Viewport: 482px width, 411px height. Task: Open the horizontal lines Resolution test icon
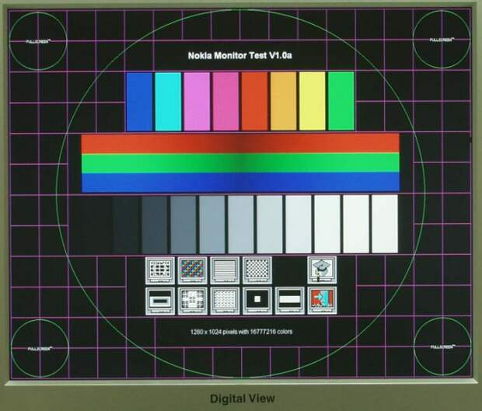pyautogui.click(x=225, y=270)
